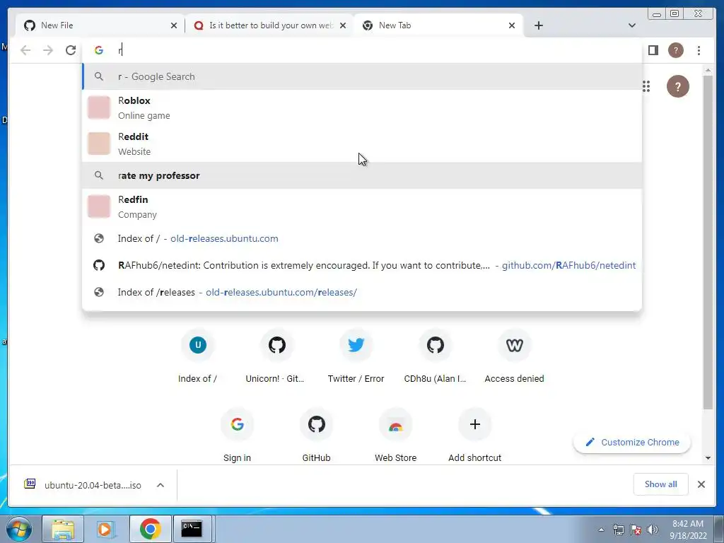Close the New Tab tab
Image resolution: width=724 pixels, height=543 pixels.
pyautogui.click(x=512, y=25)
